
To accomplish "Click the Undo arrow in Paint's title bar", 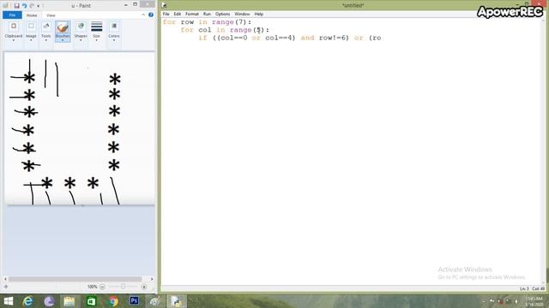I will (x=24, y=6).
